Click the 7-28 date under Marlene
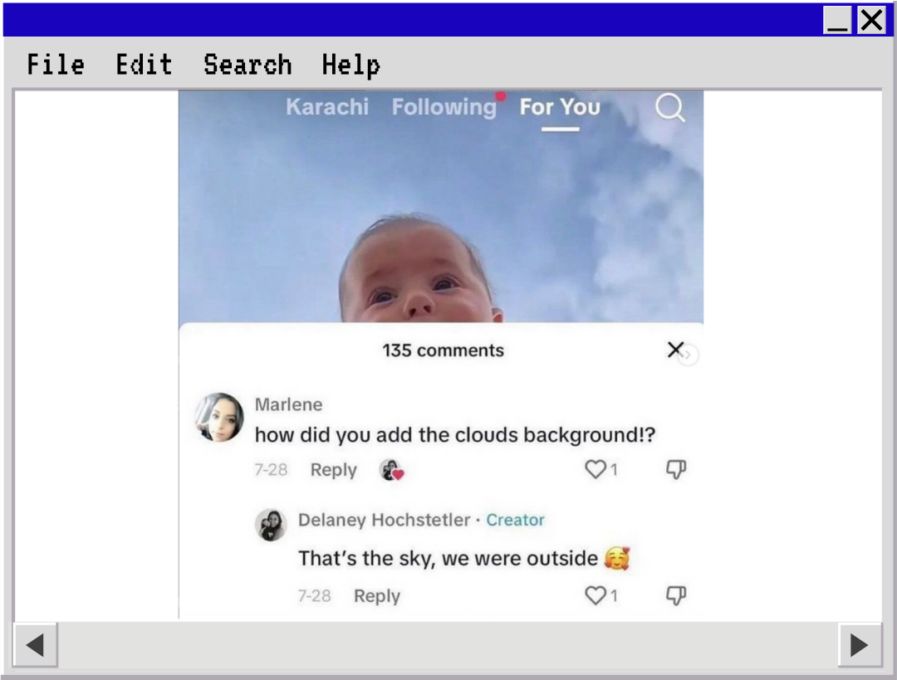Screen dimensions: 897x680 pyautogui.click(x=271, y=470)
